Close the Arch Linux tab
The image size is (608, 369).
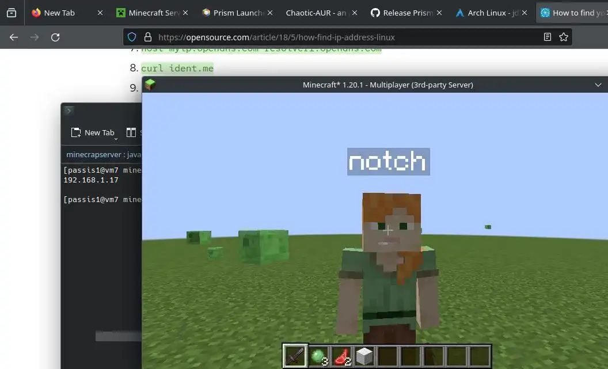coord(525,13)
